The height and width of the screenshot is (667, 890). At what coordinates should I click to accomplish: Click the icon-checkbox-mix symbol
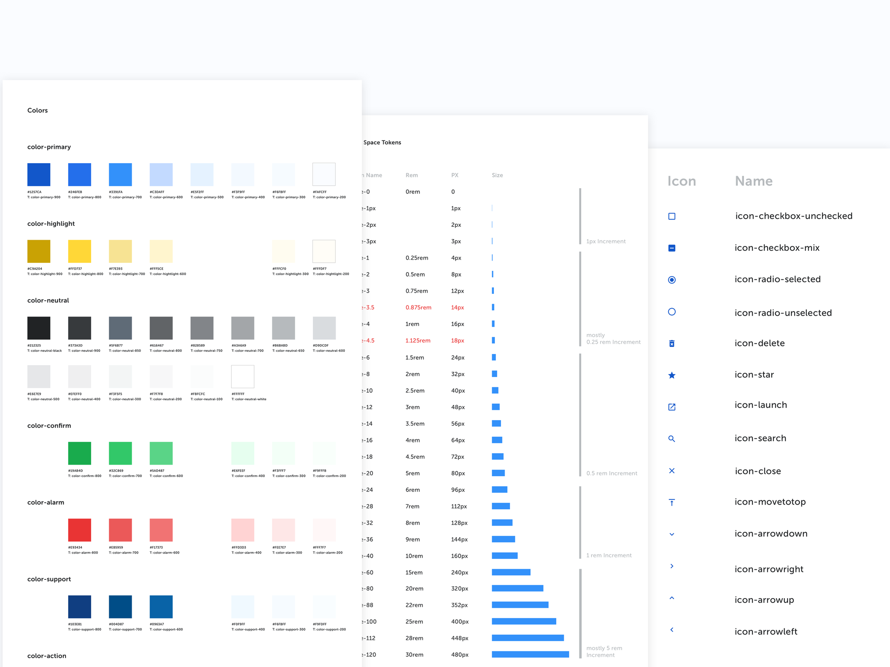[672, 248]
